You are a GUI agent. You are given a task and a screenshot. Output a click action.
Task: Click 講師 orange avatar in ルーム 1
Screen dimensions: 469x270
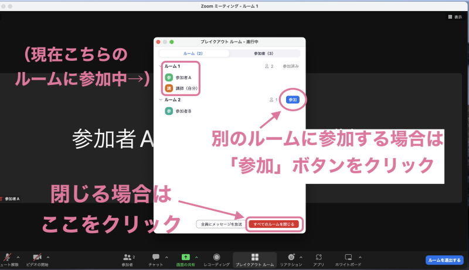(169, 88)
